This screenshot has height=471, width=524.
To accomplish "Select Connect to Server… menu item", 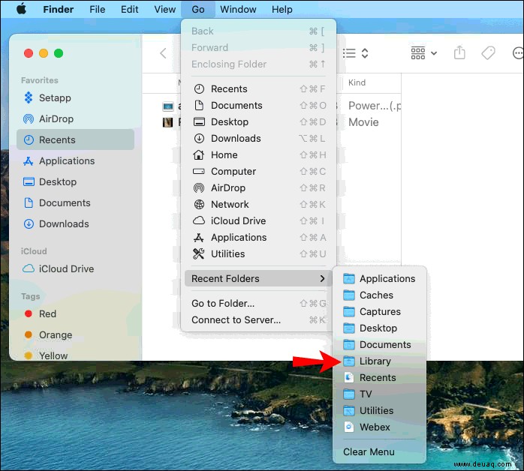I will click(x=259, y=319).
